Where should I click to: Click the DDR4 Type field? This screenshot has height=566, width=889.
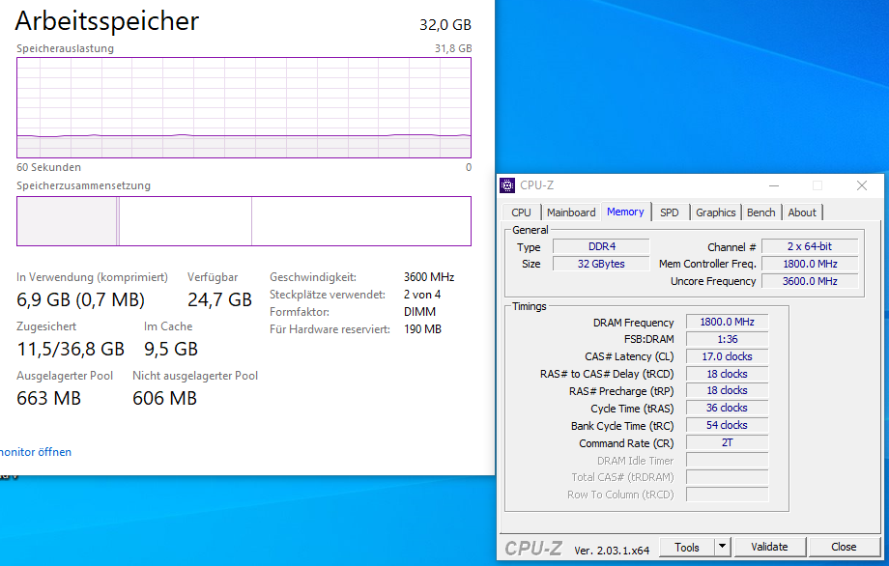(602, 246)
